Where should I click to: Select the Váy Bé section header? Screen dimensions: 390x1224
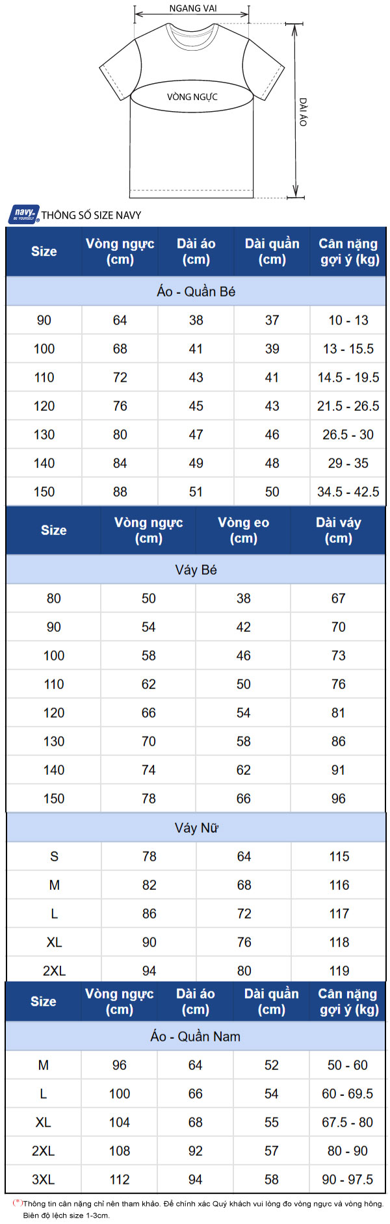[x=196, y=570]
